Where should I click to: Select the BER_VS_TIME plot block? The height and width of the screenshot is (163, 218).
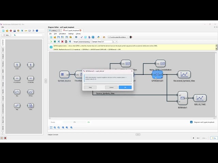[200, 98]
